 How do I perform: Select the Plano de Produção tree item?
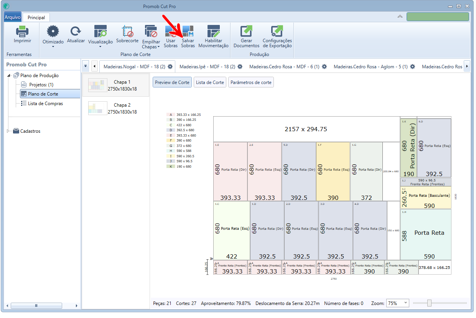[x=40, y=76]
